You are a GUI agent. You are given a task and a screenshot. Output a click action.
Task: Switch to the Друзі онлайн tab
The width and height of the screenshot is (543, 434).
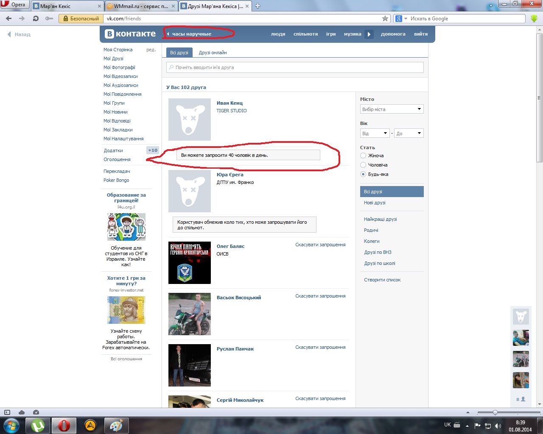point(213,53)
